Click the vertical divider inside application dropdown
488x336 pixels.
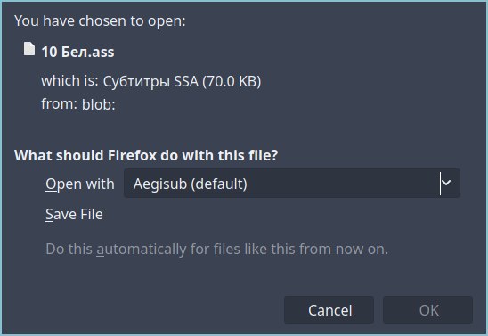pos(440,184)
